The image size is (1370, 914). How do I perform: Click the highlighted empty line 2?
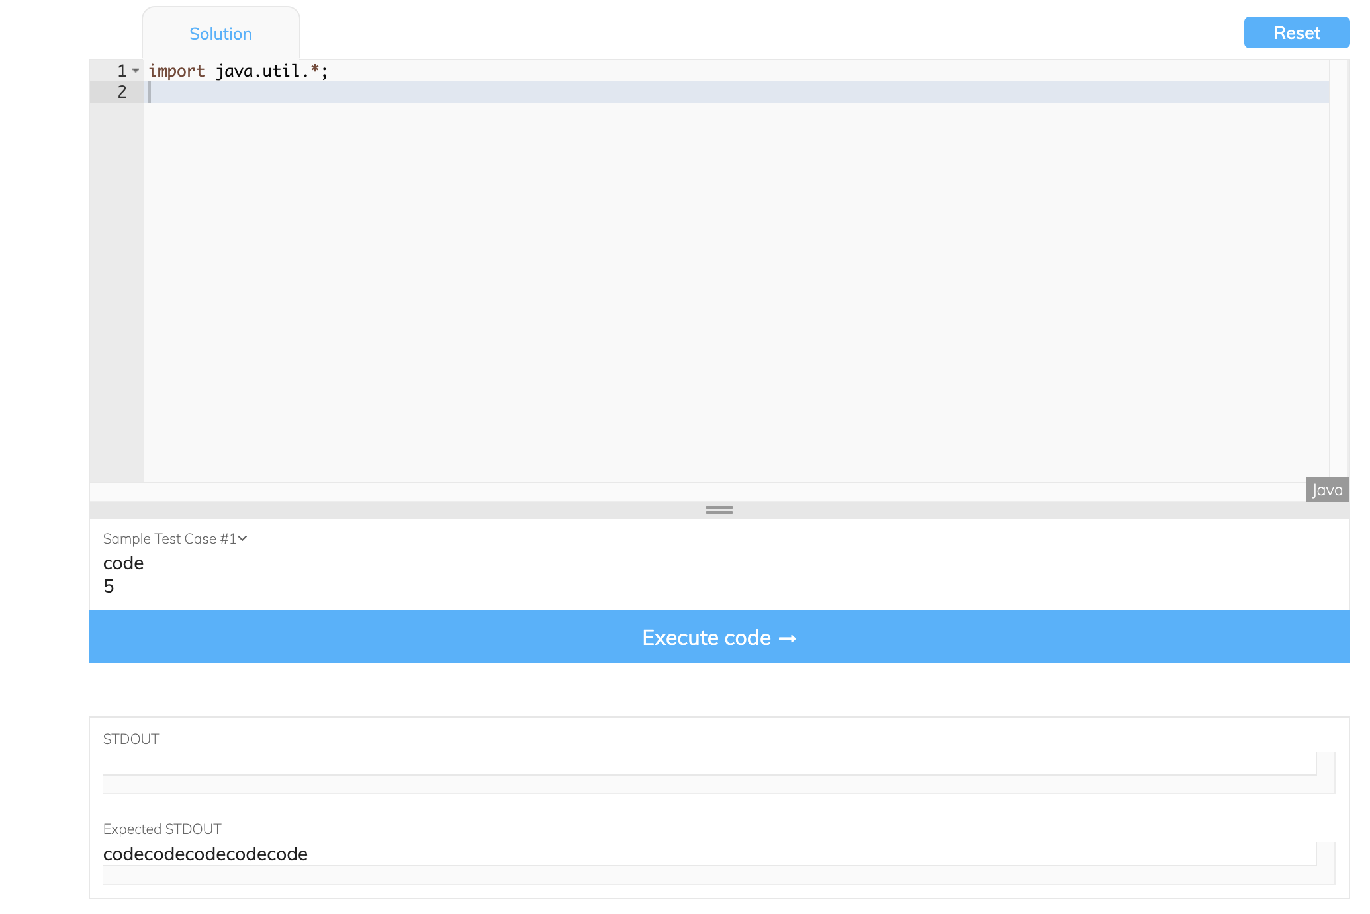[728, 92]
